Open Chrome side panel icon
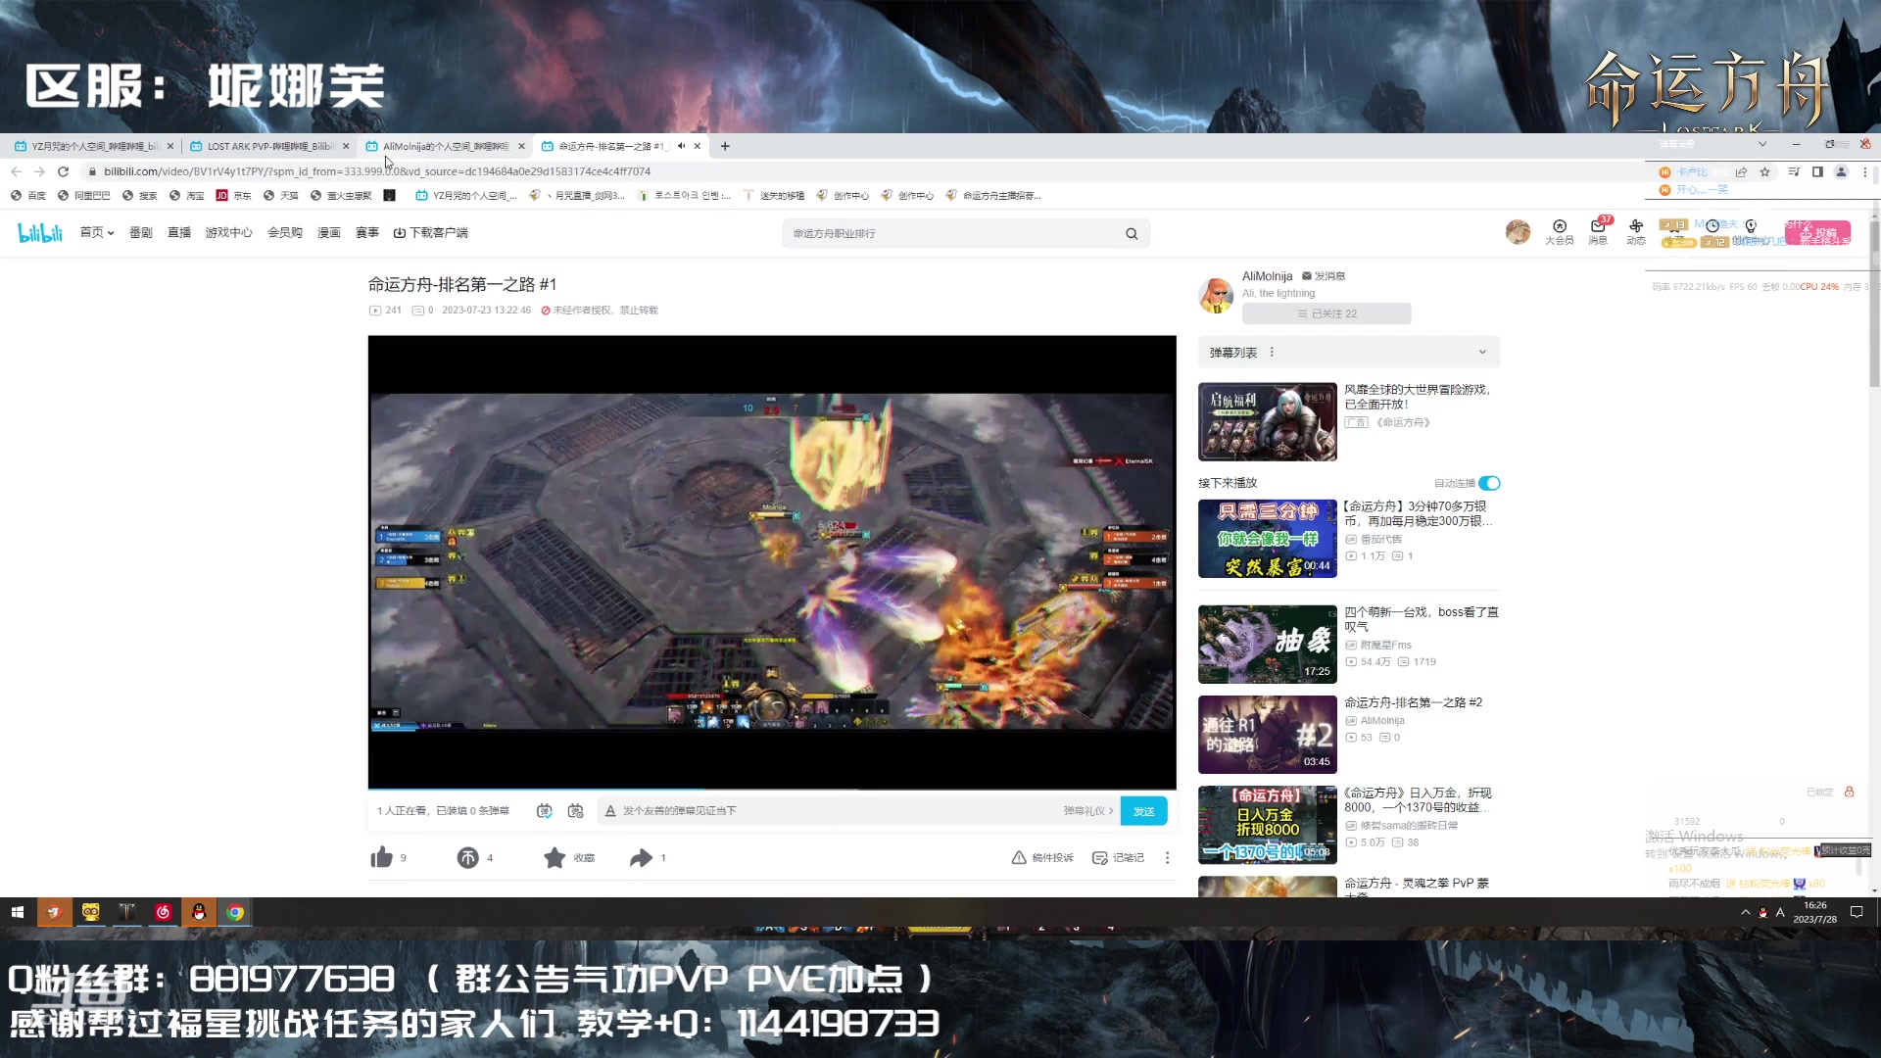This screenshot has height=1058, width=1881. point(1817,171)
